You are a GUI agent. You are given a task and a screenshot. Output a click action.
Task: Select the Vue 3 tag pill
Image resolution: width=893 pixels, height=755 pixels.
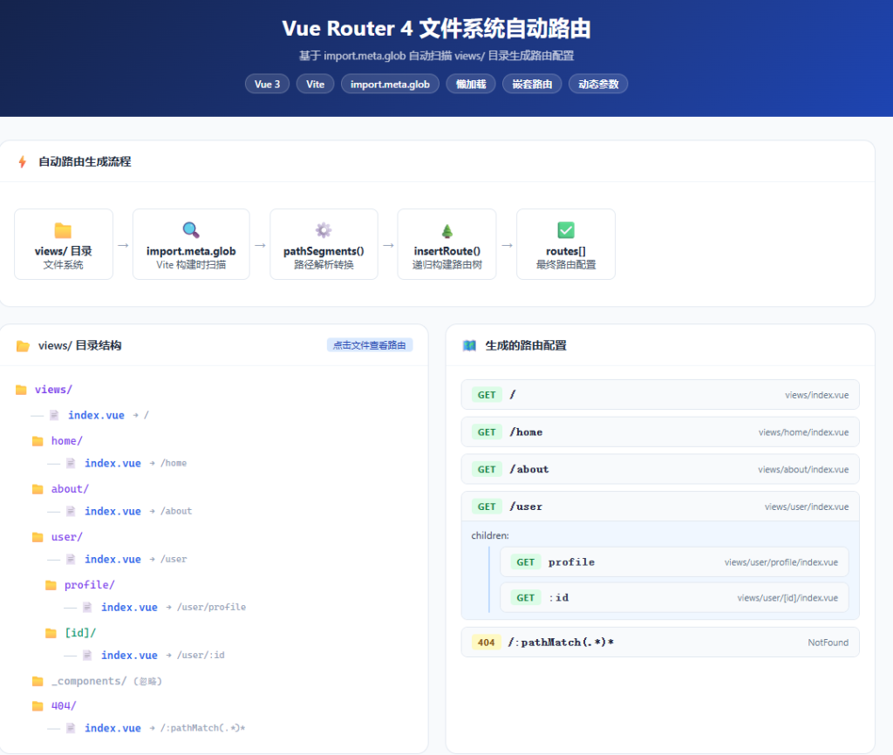pos(267,85)
